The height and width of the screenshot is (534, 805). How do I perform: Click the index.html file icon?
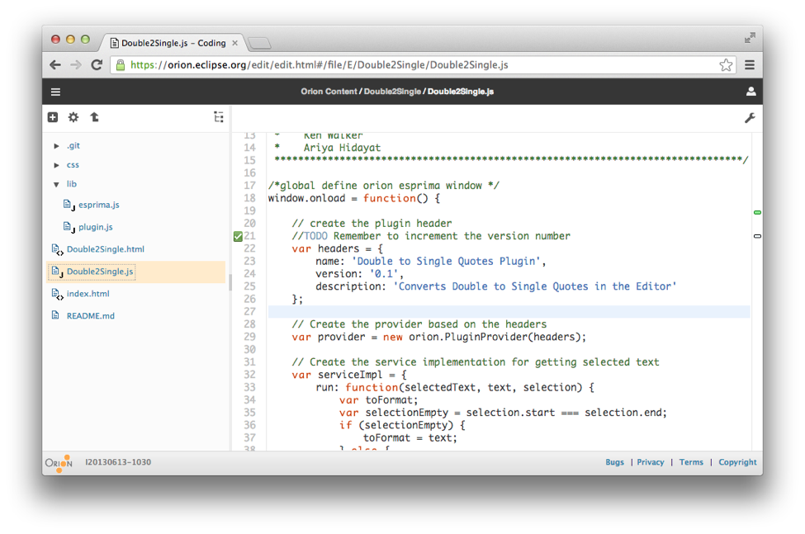pyautogui.click(x=57, y=294)
